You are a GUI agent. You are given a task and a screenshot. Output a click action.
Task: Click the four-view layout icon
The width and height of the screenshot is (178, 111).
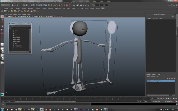pyautogui.click(x=2, y=48)
